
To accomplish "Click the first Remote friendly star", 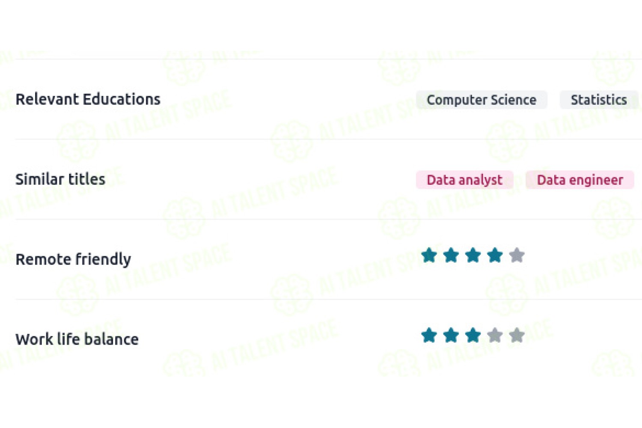I will 429,256.
